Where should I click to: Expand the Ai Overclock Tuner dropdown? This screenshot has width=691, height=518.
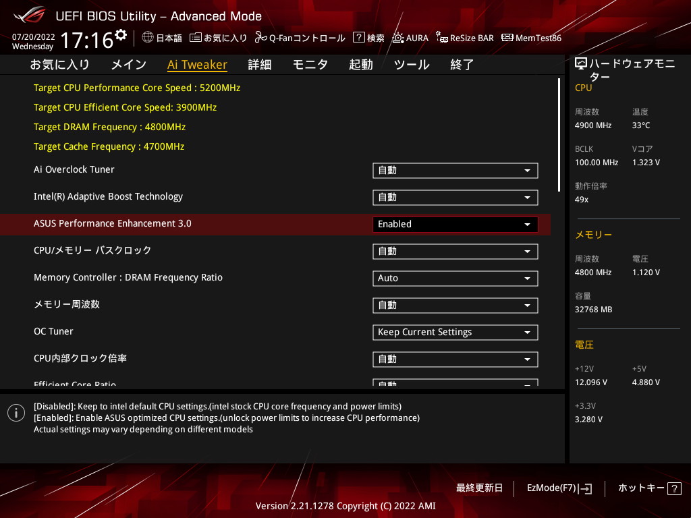(455, 171)
